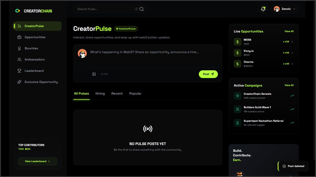Click the trophy icon beside Leaderboard
The image size is (316, 177).
(19, 71)
